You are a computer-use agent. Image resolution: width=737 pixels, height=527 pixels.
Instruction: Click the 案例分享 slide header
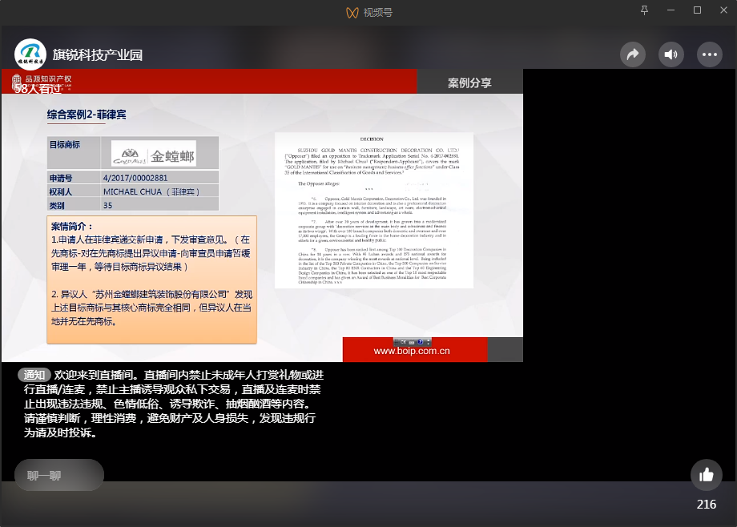pyautogui.click(x=469, y=82)
